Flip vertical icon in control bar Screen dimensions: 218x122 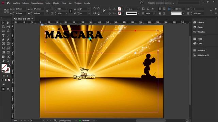click(x=98, y=13)
